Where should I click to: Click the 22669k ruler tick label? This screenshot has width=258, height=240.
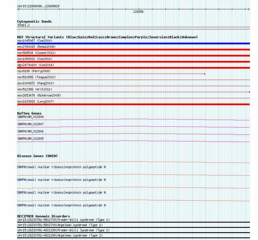(139, 12)
